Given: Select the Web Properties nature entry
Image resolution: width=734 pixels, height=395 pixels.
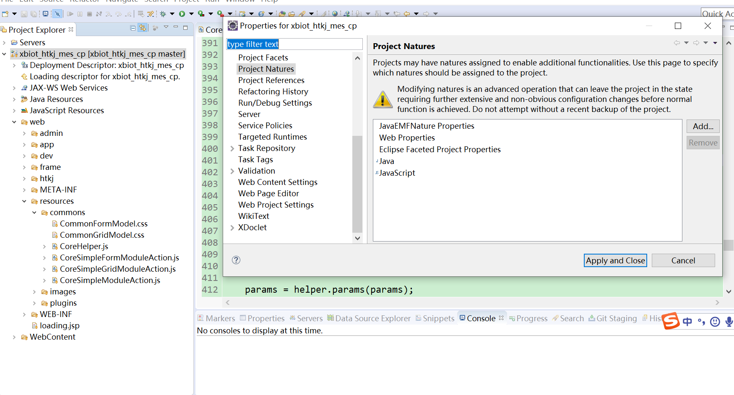Looking at the screenshot, I should tap(406, 138).
